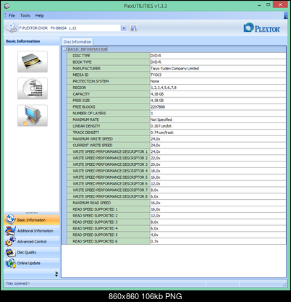Go to Online Update section

(x=32, y=263)
